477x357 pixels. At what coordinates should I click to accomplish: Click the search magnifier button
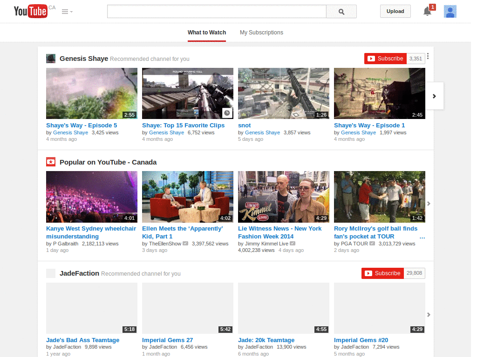(341, 12)
